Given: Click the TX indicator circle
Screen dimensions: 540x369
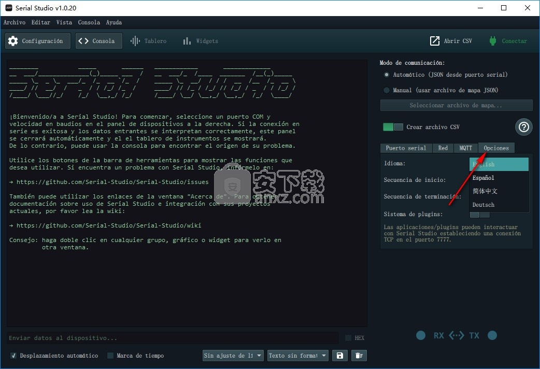Looking at the screenshot, I should click(492, 335).
